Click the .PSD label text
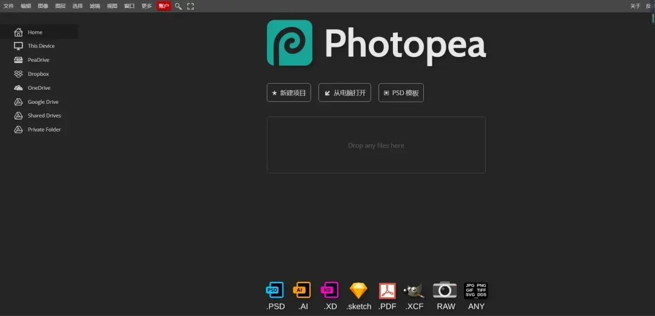The height and width of the screenshot is (316, 655). (x=275, y=306)
